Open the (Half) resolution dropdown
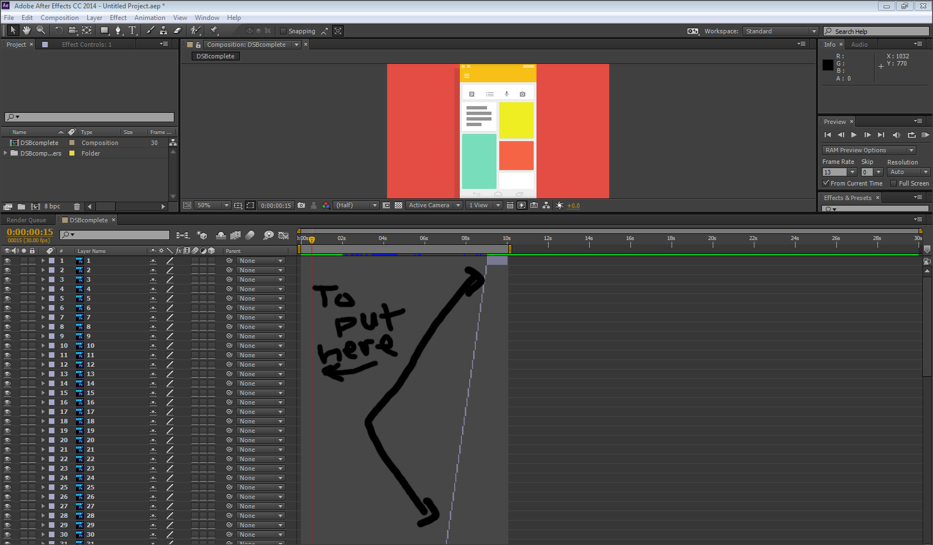 coord(356,206)
